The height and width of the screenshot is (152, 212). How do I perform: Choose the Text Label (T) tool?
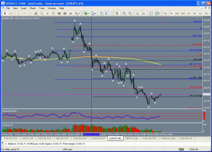(x=53, y=13)
